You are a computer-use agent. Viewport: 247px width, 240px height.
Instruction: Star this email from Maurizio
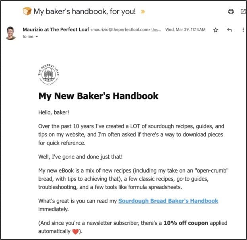pyautogui.click(x=216, y=30)
